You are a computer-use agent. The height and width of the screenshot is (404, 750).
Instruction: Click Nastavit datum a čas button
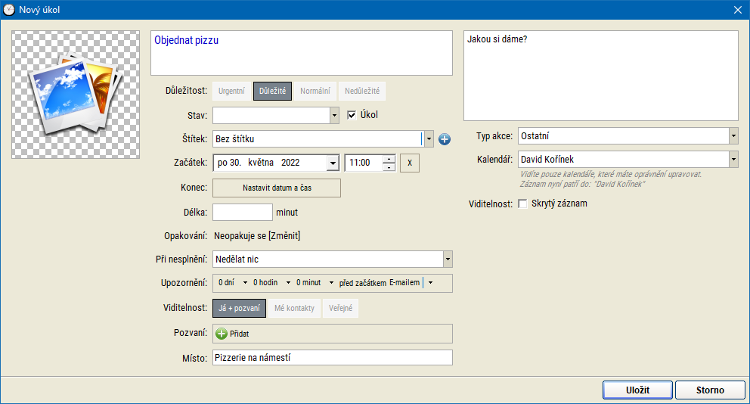pos(277,188)
